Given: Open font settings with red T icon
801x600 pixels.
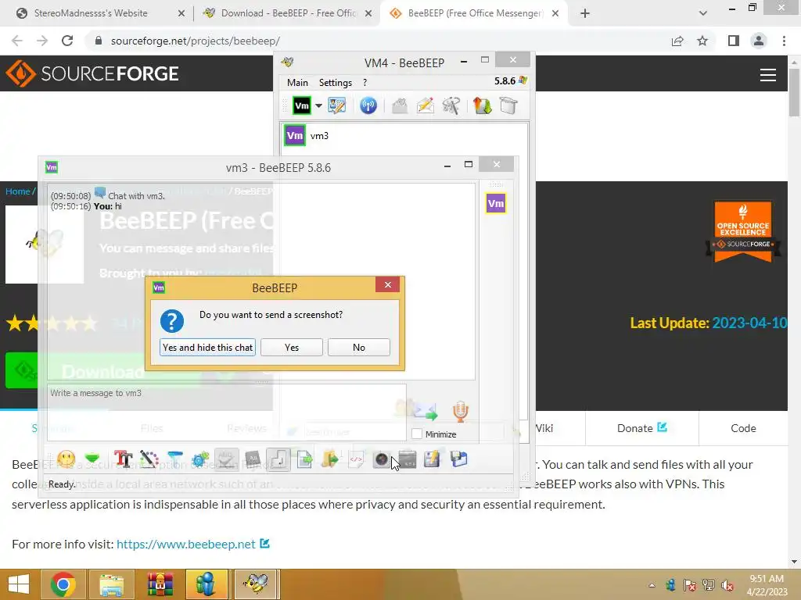Looking at the screenshot, I should 123,459.
